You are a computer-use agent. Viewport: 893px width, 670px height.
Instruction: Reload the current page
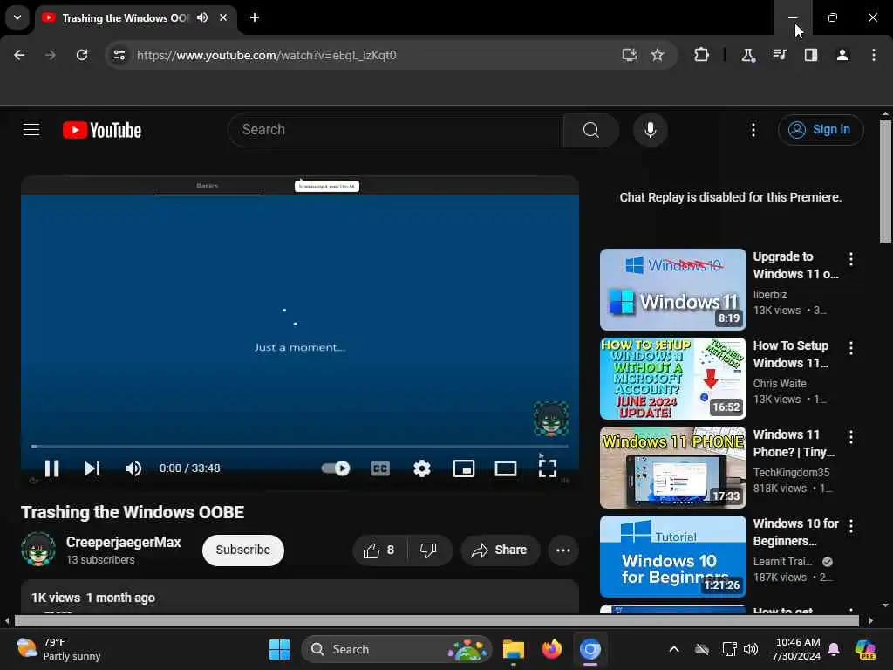[82, 55]
